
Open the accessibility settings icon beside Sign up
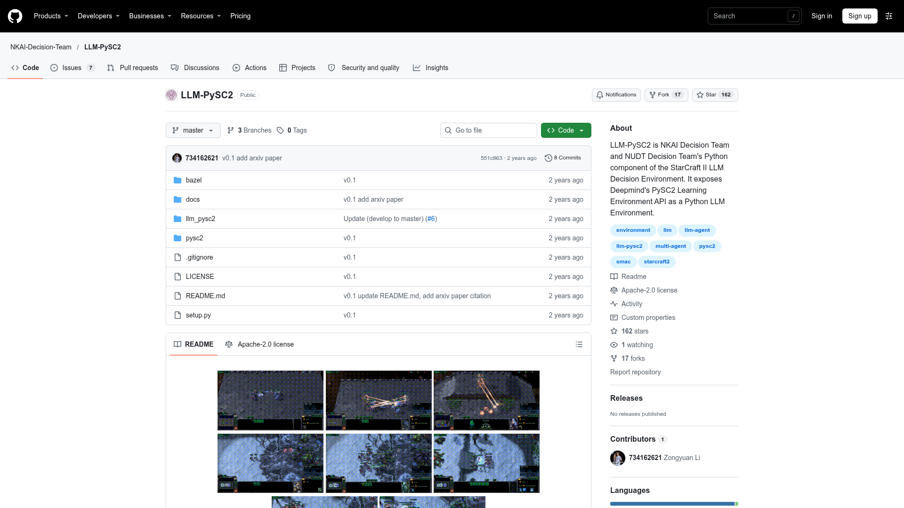[889, 16]
